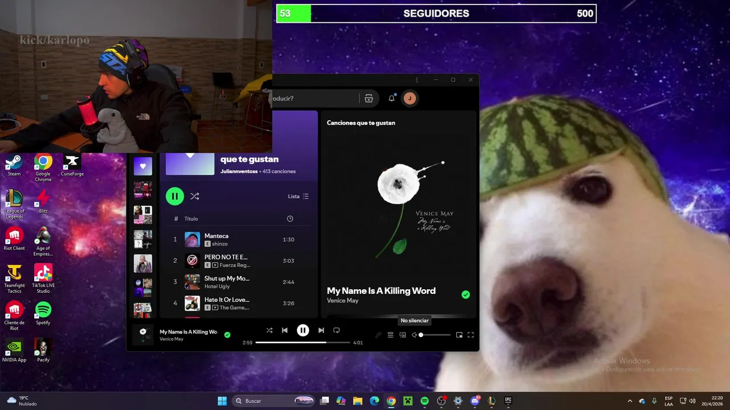Image resolution: width=730 pixels, height=410 pixels.
Task: Open the NVIDIA App desktop shortcut
Action: (14, 351)
